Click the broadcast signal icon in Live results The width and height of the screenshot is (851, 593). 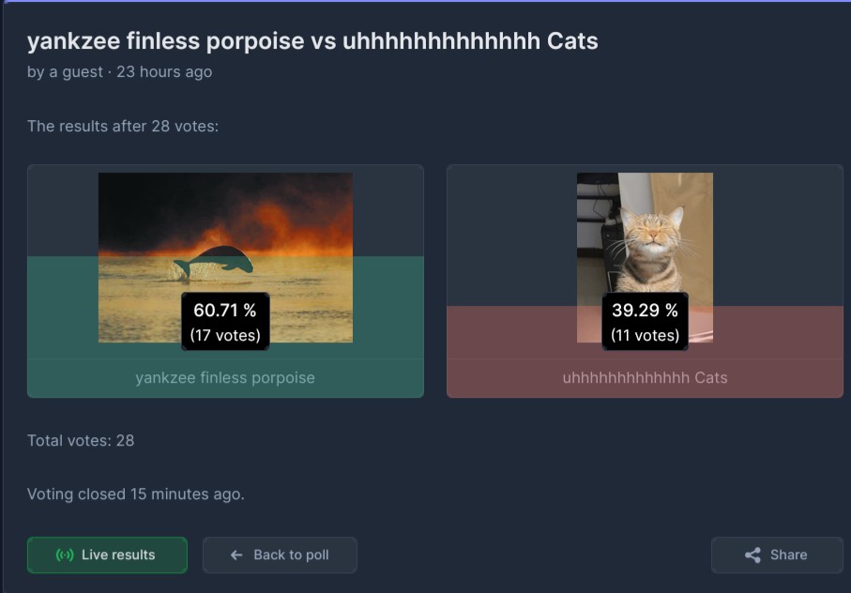(x=65, y=555)
